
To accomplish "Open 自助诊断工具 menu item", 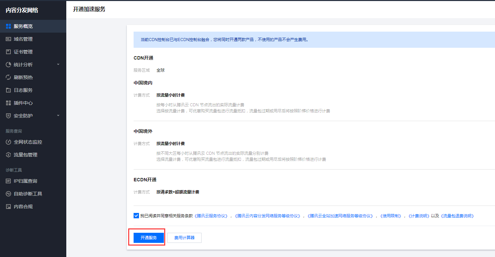I will (28, 194).
